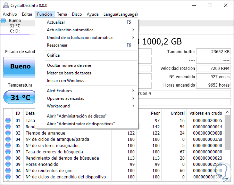Open the Tema menu
The image size is (234, 185).
point(62,14)
